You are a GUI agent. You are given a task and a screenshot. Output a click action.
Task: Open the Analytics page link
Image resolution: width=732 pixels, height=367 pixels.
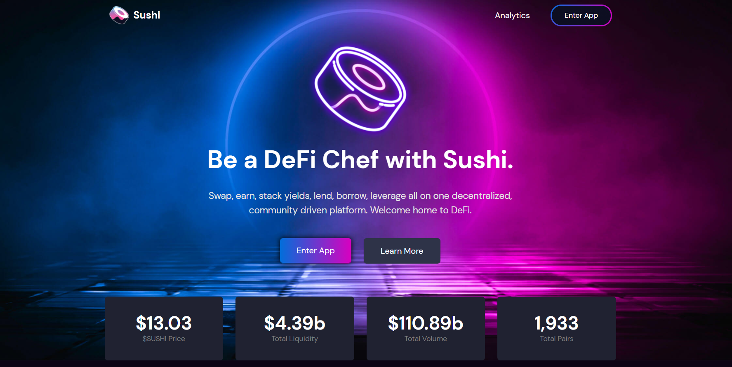tap(512, 15)
